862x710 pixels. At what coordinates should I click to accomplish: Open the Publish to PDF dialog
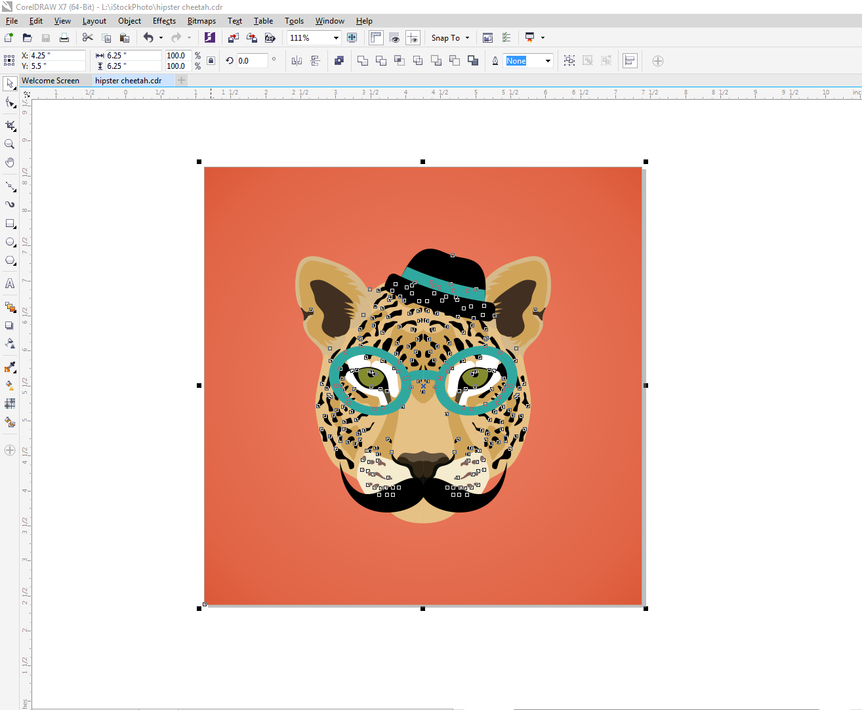pos(270,37)
